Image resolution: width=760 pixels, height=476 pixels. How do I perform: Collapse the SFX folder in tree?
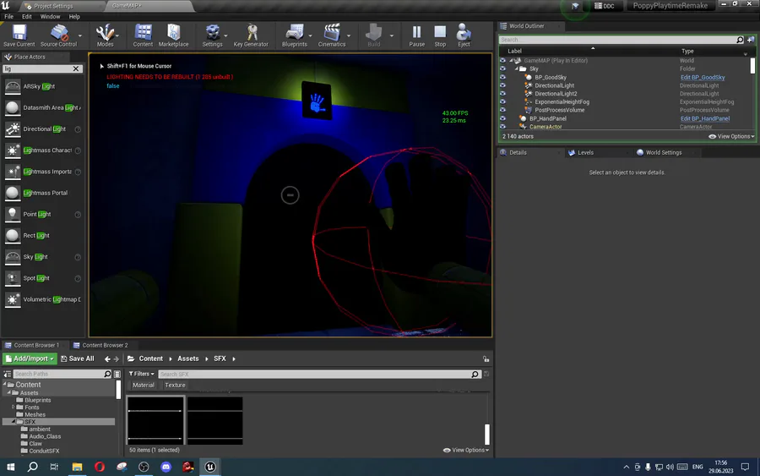pos(14,422)
